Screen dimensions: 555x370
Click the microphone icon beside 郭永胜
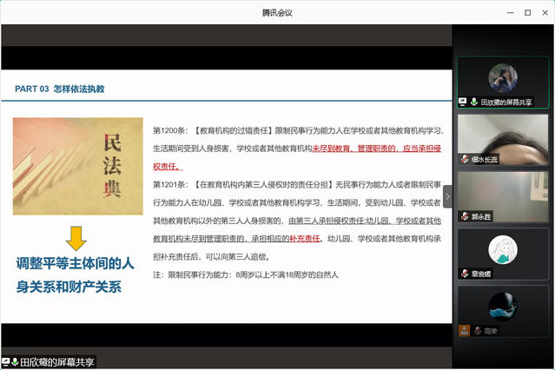tap(464, 216)
